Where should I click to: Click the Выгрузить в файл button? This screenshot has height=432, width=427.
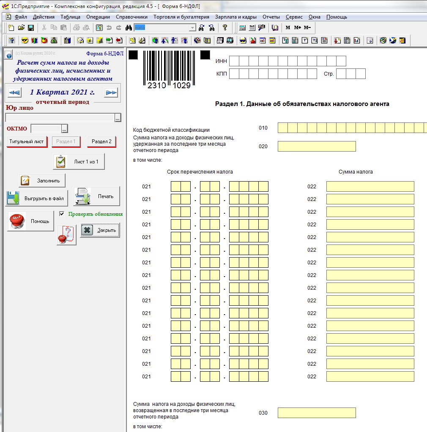click(x=37, y=198)
